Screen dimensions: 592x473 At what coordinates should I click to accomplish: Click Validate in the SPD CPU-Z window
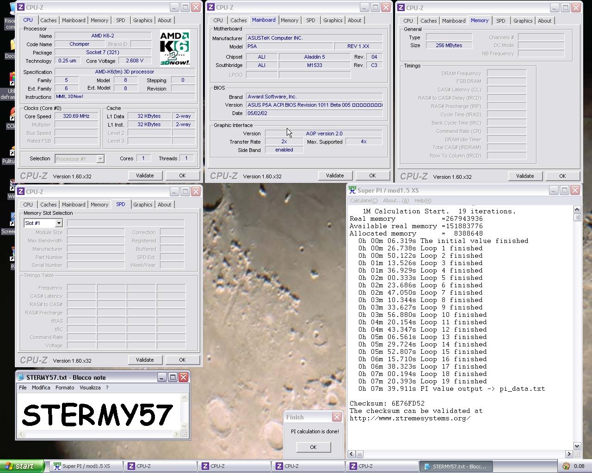(x=145, y=360)
